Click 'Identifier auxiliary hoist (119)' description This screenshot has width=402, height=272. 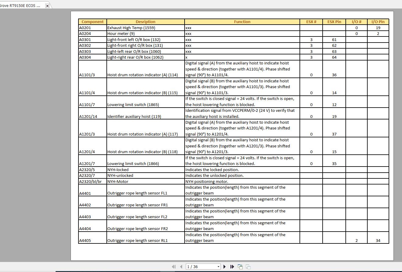coord(134,117)
